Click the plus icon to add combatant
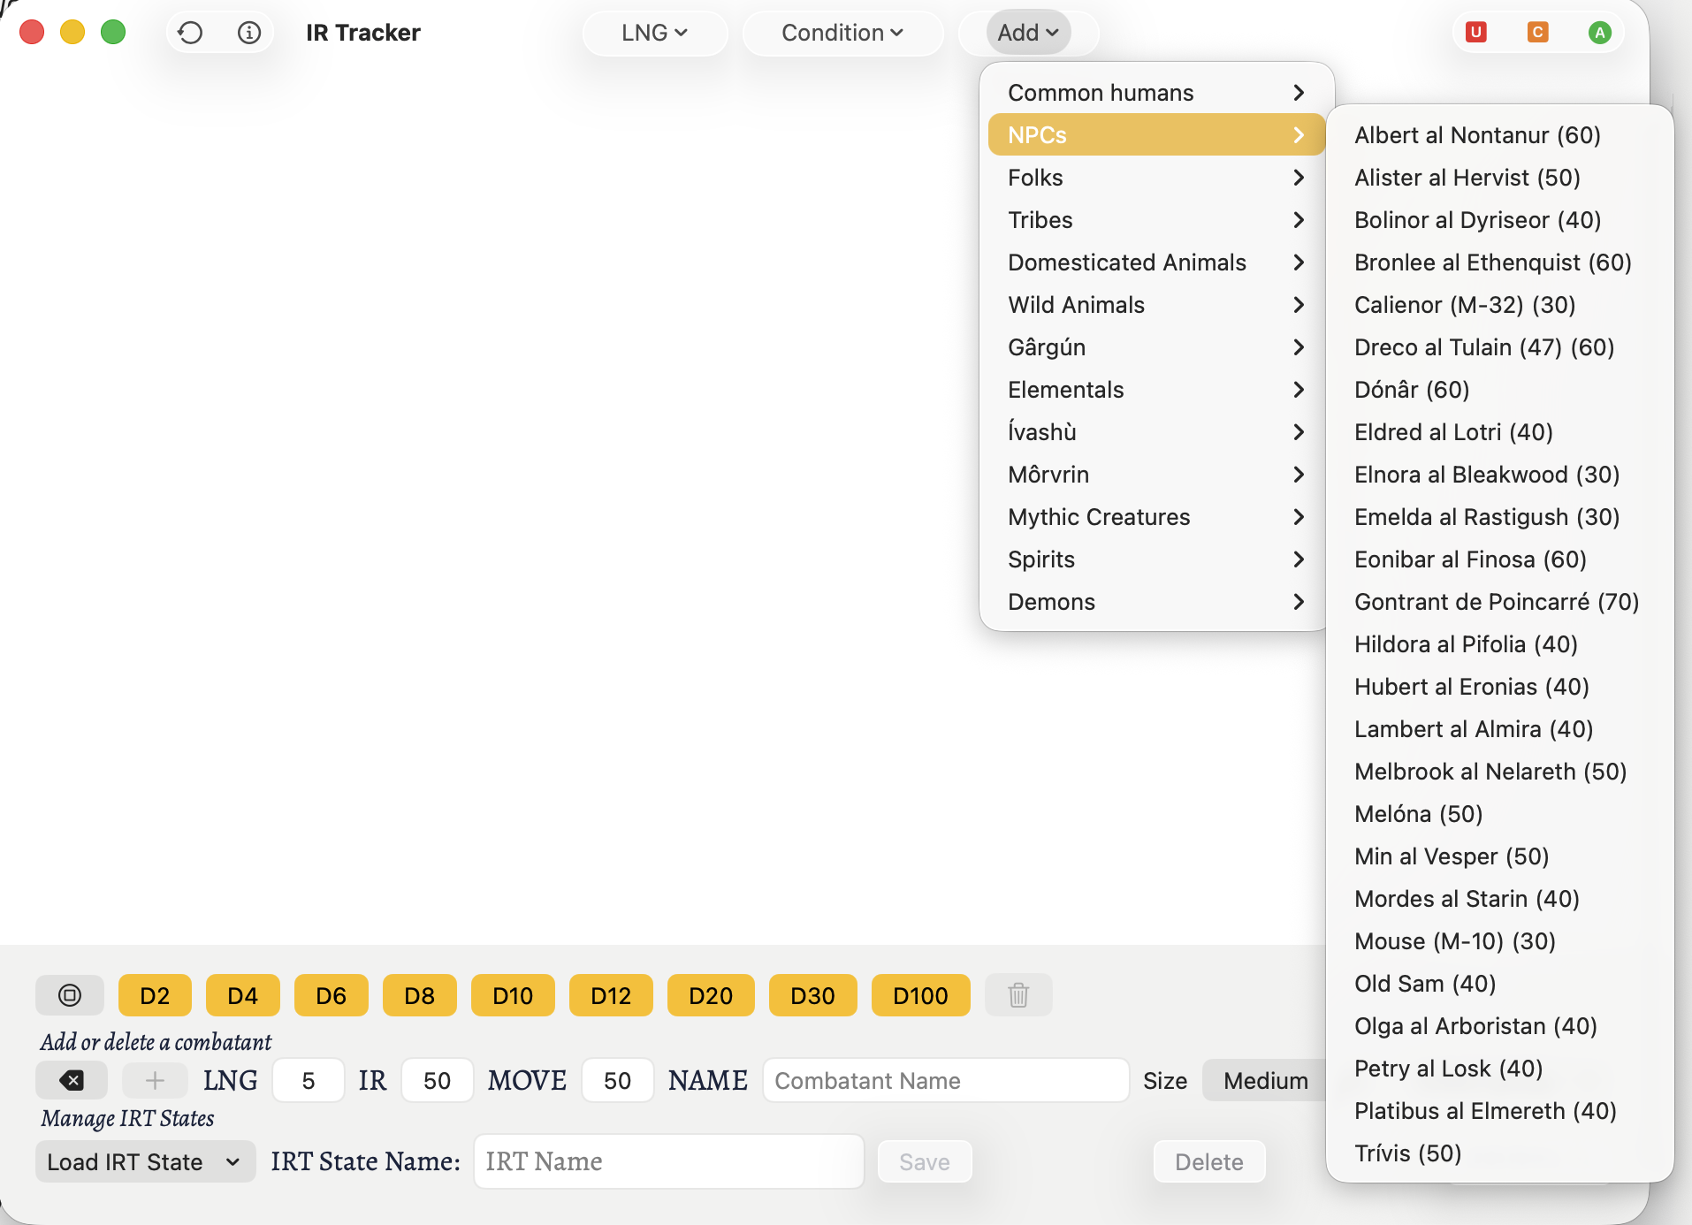1692x1225 pixels. (x=155, y=1080)
